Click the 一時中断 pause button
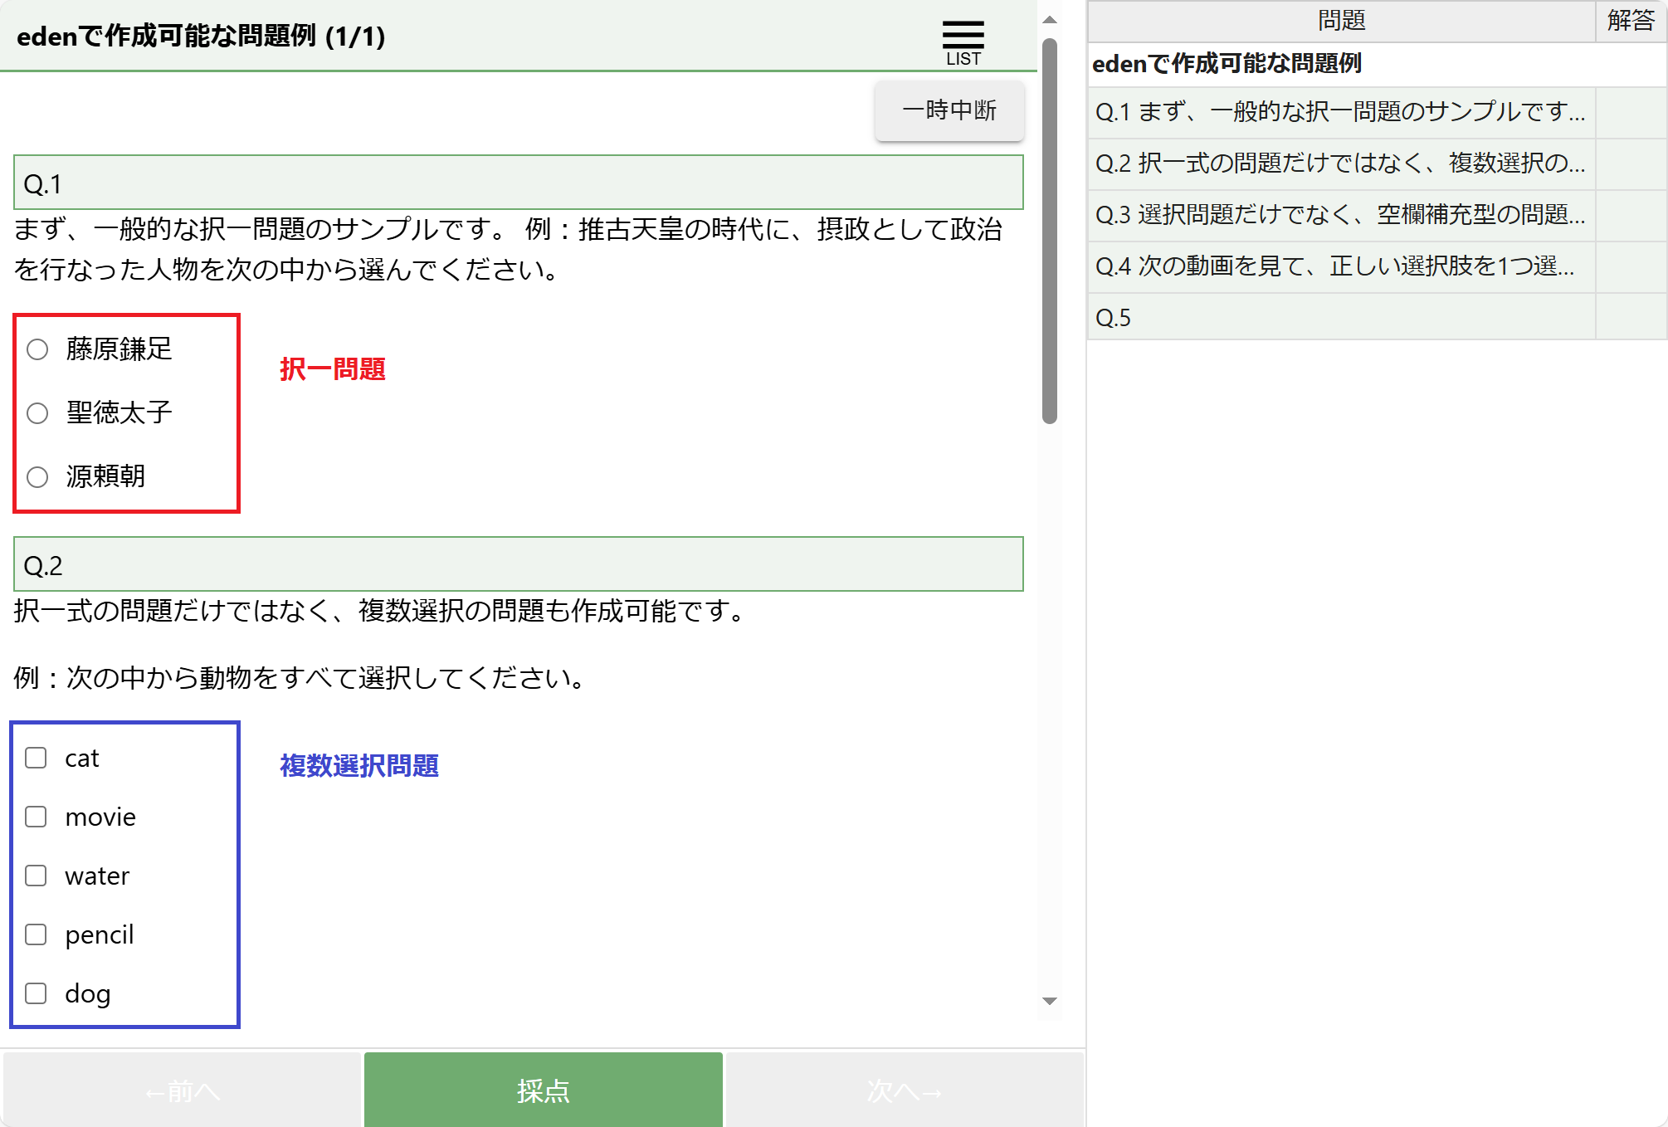The height and width of the screenshot is (1127, 1668). (949, 110)
